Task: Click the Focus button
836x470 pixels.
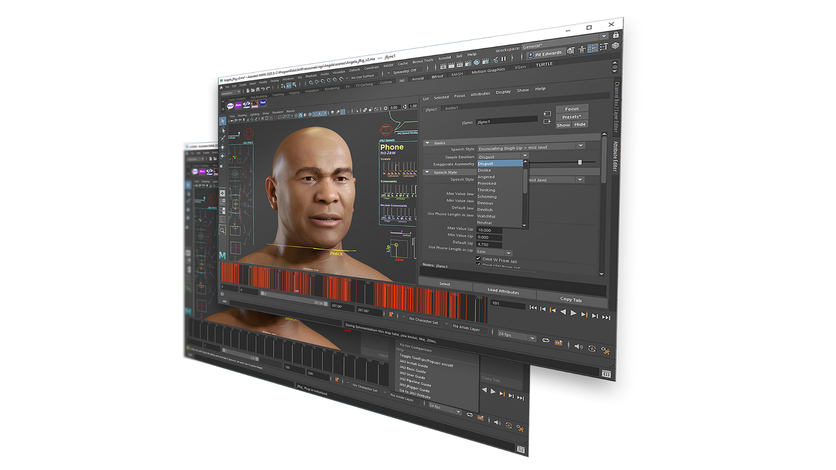Action: (572, 109)
